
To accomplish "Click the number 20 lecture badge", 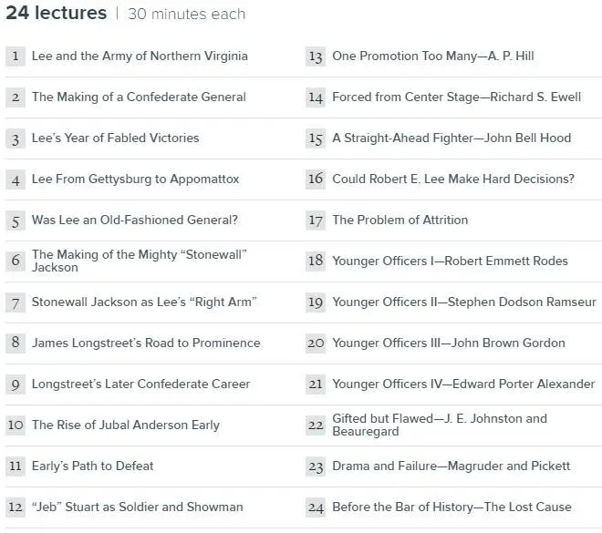I will (316, 343).
